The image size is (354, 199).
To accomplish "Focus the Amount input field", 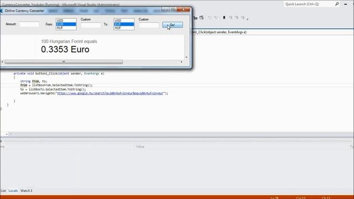I will coord(29,24).
